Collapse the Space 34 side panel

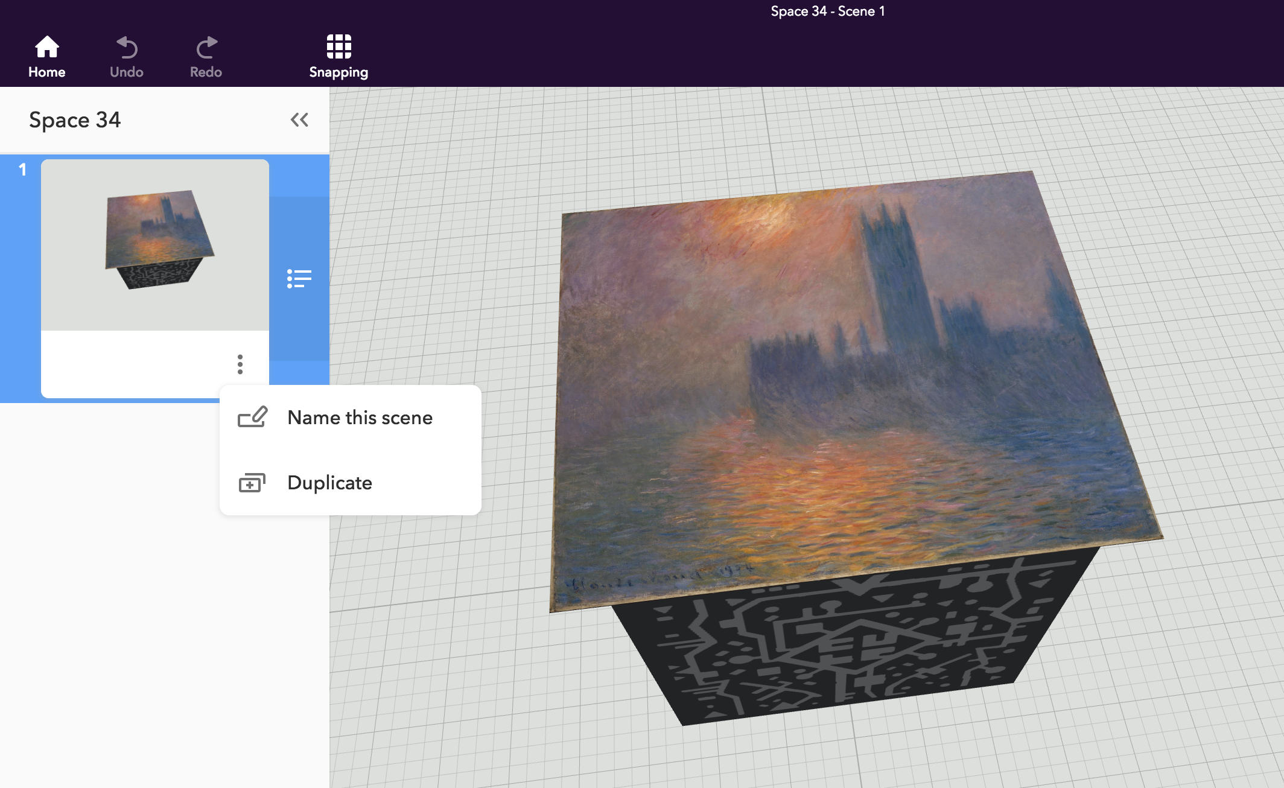coord(299,120)
